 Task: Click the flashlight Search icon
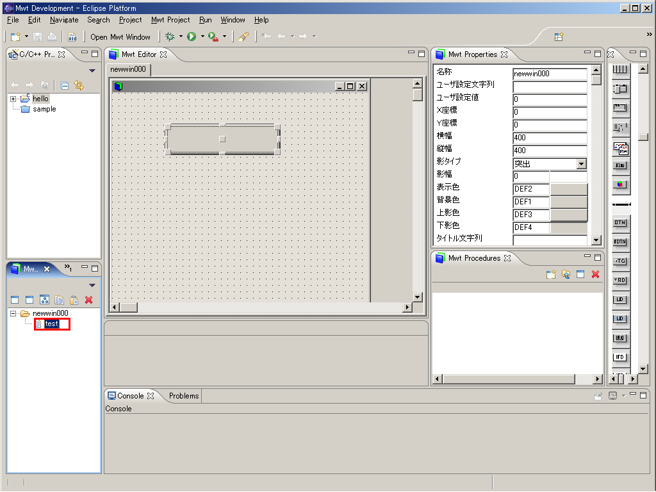[243, 37]
